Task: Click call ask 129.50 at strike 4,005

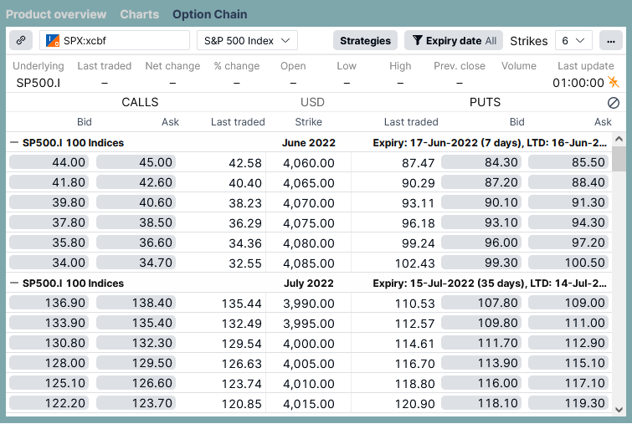Action: [x=136, y=363]
